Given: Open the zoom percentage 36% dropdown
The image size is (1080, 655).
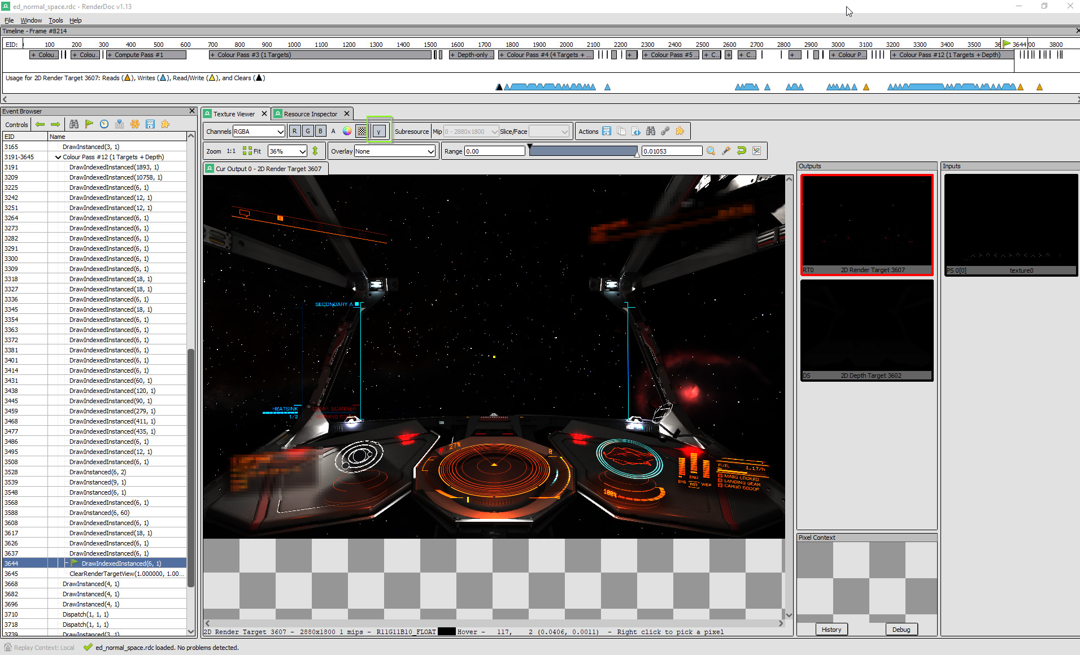Looking at the screenshot, I should [288, 151].
